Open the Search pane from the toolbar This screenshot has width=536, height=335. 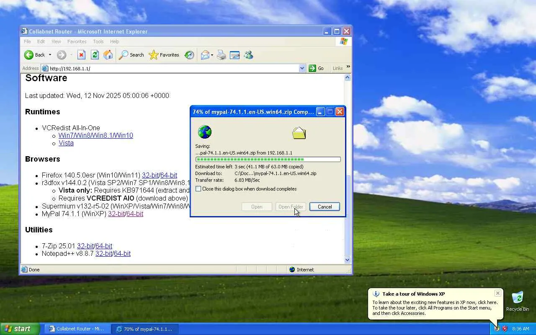tap(131, 55)
